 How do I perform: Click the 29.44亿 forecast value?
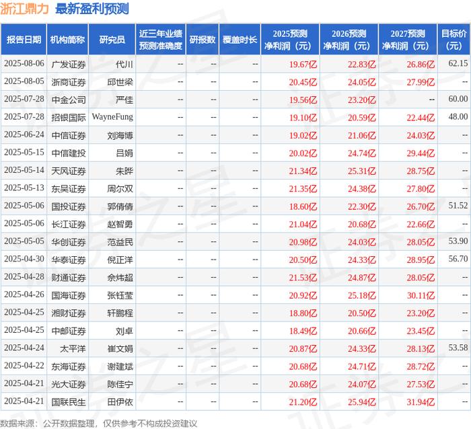pos(421,153)
